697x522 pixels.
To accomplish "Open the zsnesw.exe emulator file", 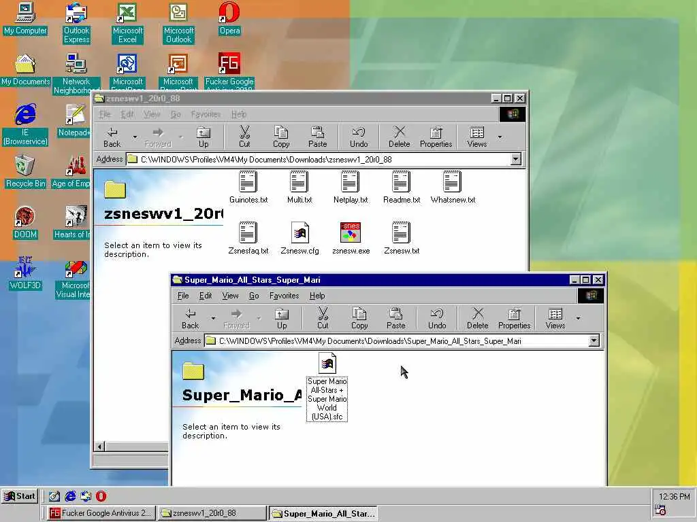I will (x=351, y=239).
